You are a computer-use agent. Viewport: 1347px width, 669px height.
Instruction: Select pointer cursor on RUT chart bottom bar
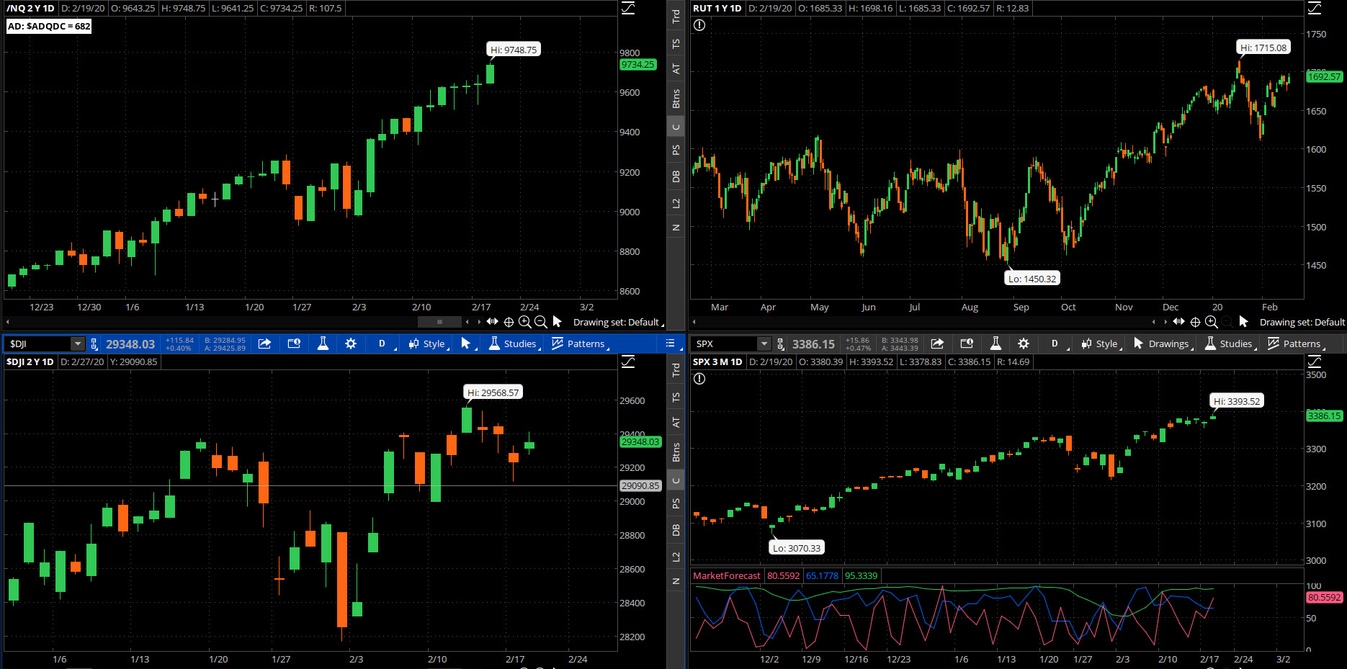coord(1243,322)
